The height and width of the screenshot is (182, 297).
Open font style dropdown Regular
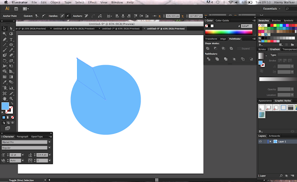click(50, 148)
